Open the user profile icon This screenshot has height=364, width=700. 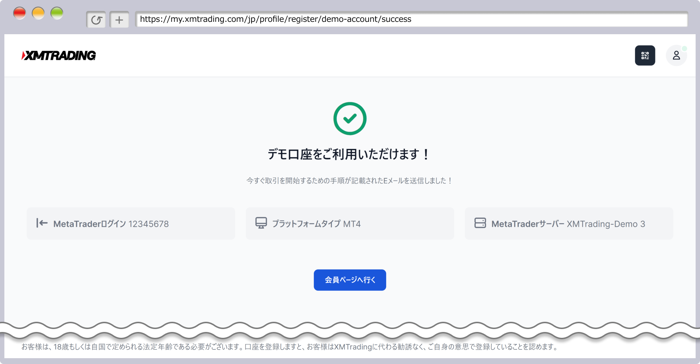tap(676, 55)
